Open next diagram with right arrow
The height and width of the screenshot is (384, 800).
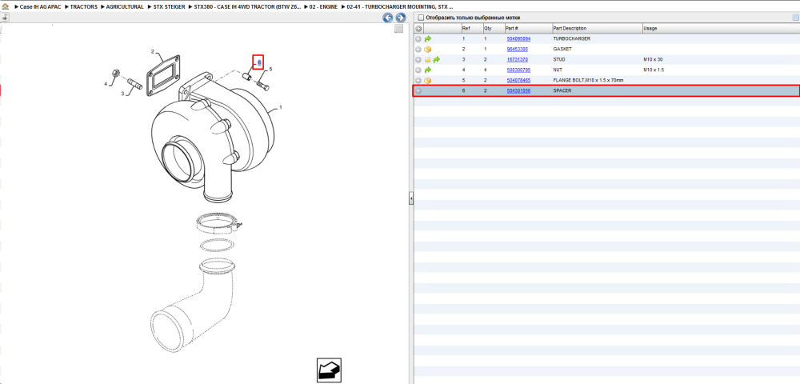[401, 18]
